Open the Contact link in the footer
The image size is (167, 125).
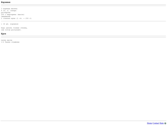[156, 123]
